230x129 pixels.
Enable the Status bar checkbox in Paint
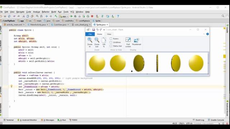(111, 46)
